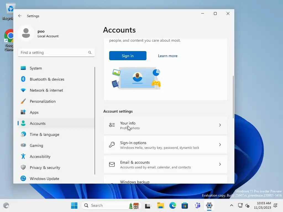This screenshot has height=212, width=283.
Task: Click the network status icon in tray
Action: pos(240,205)
